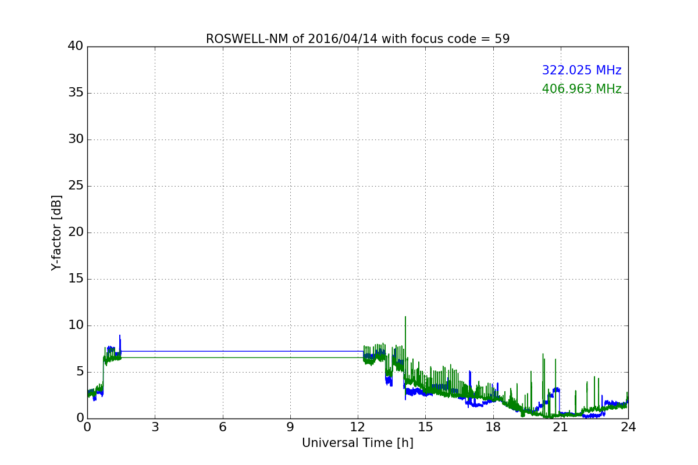Click the x-axis tick label '24'
This screenshot has width=698, height=465.
[x=628, y=427]
